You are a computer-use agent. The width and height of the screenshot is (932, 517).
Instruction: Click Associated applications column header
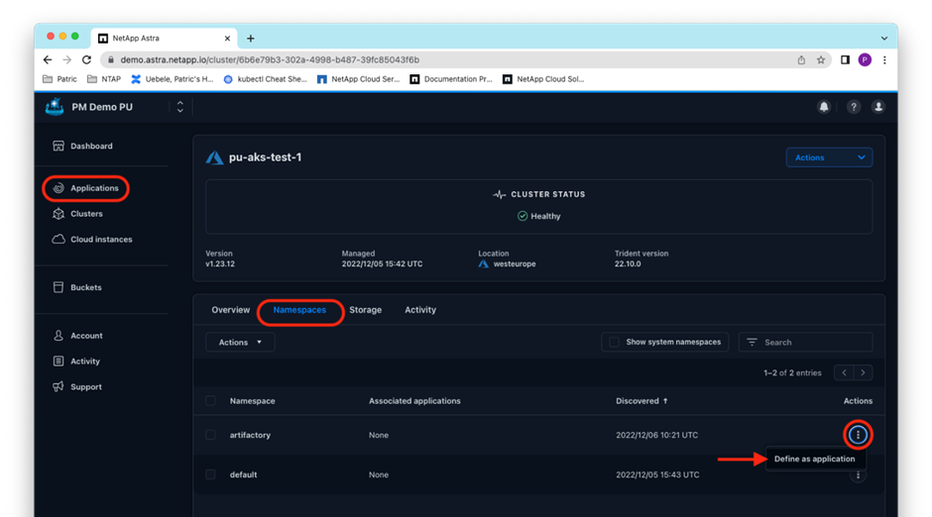[x=414, y=401]
